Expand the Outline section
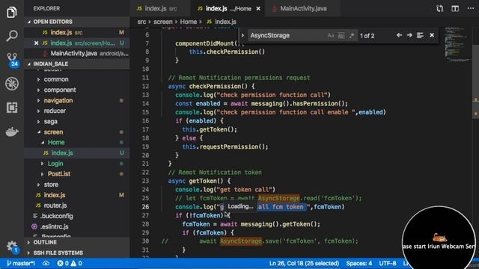 point(77,242)
